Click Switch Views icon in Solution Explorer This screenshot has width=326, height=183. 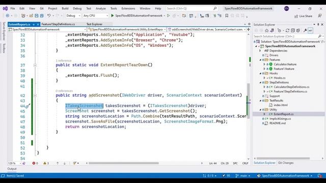272,30
